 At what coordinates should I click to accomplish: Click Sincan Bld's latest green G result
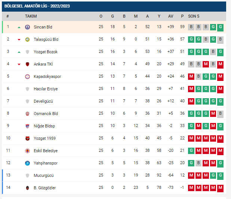pyautogui.click(x=220, y=27)
